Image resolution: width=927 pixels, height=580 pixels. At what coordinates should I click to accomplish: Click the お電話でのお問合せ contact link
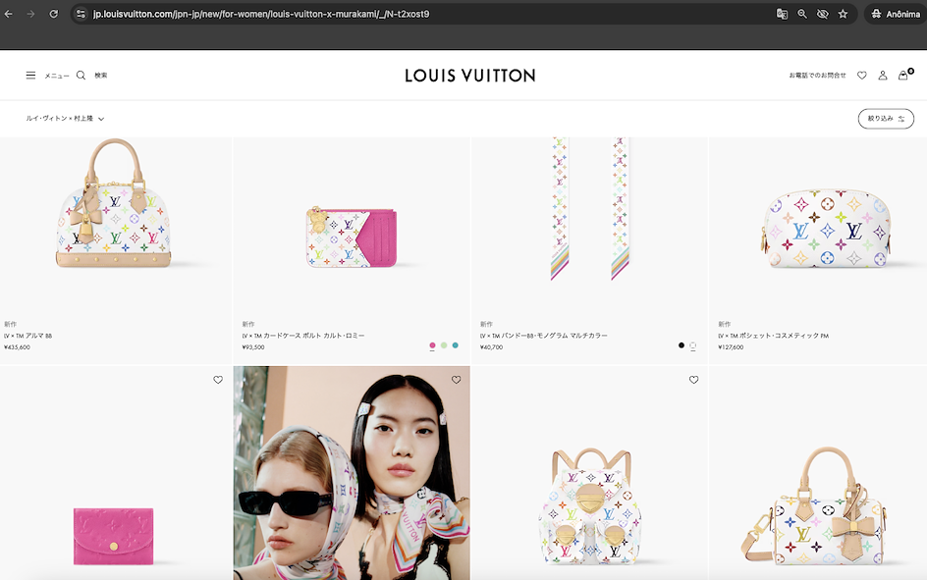817,76
